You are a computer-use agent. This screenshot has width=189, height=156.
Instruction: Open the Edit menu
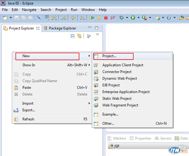click(x=15, y=10)
